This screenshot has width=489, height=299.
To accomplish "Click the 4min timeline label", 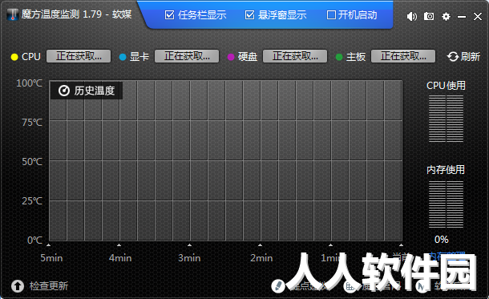I will (120, 258).
